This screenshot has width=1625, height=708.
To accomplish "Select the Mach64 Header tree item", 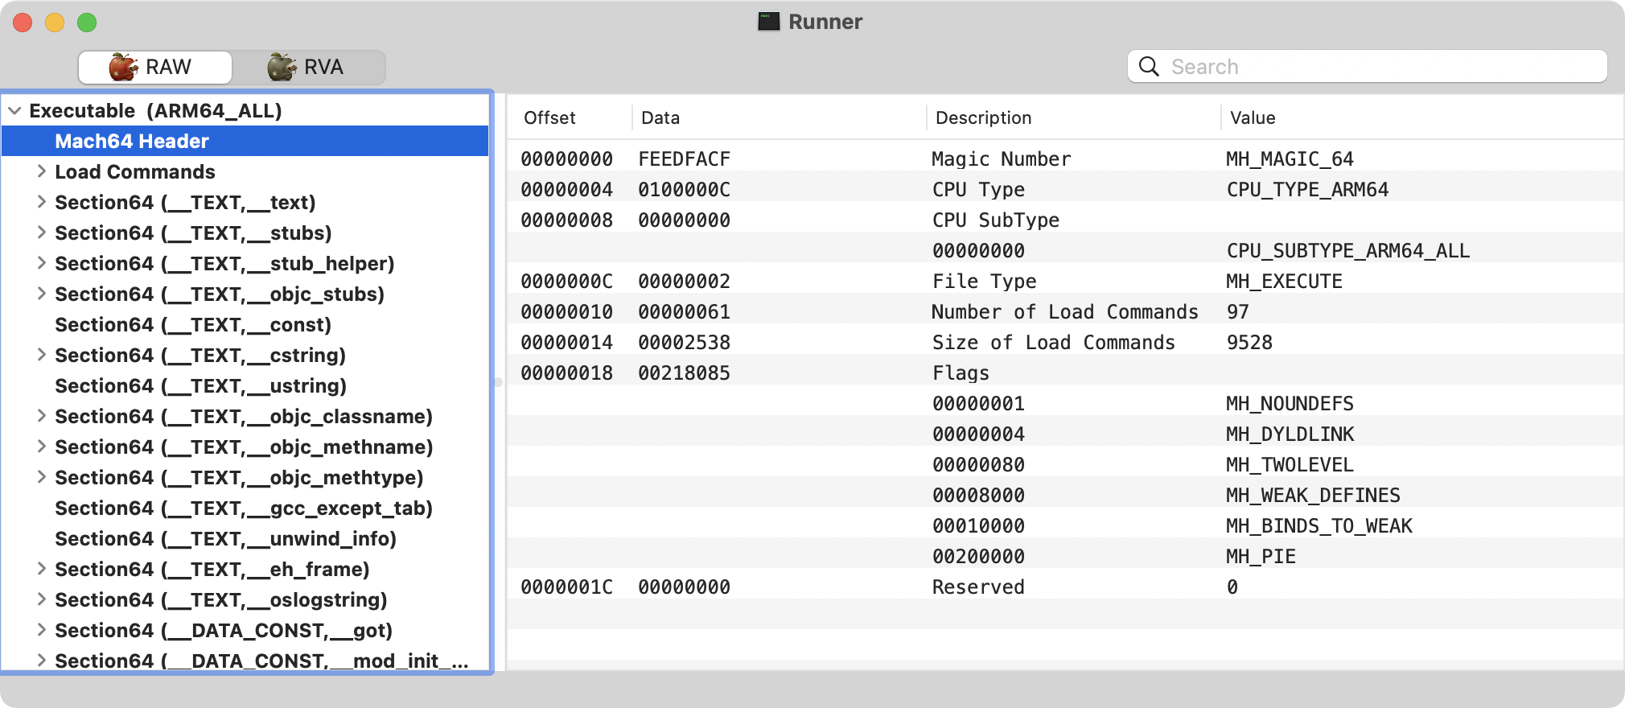I will (x=132, y=142).
